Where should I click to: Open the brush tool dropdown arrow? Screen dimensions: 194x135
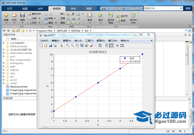pos(95,46)
